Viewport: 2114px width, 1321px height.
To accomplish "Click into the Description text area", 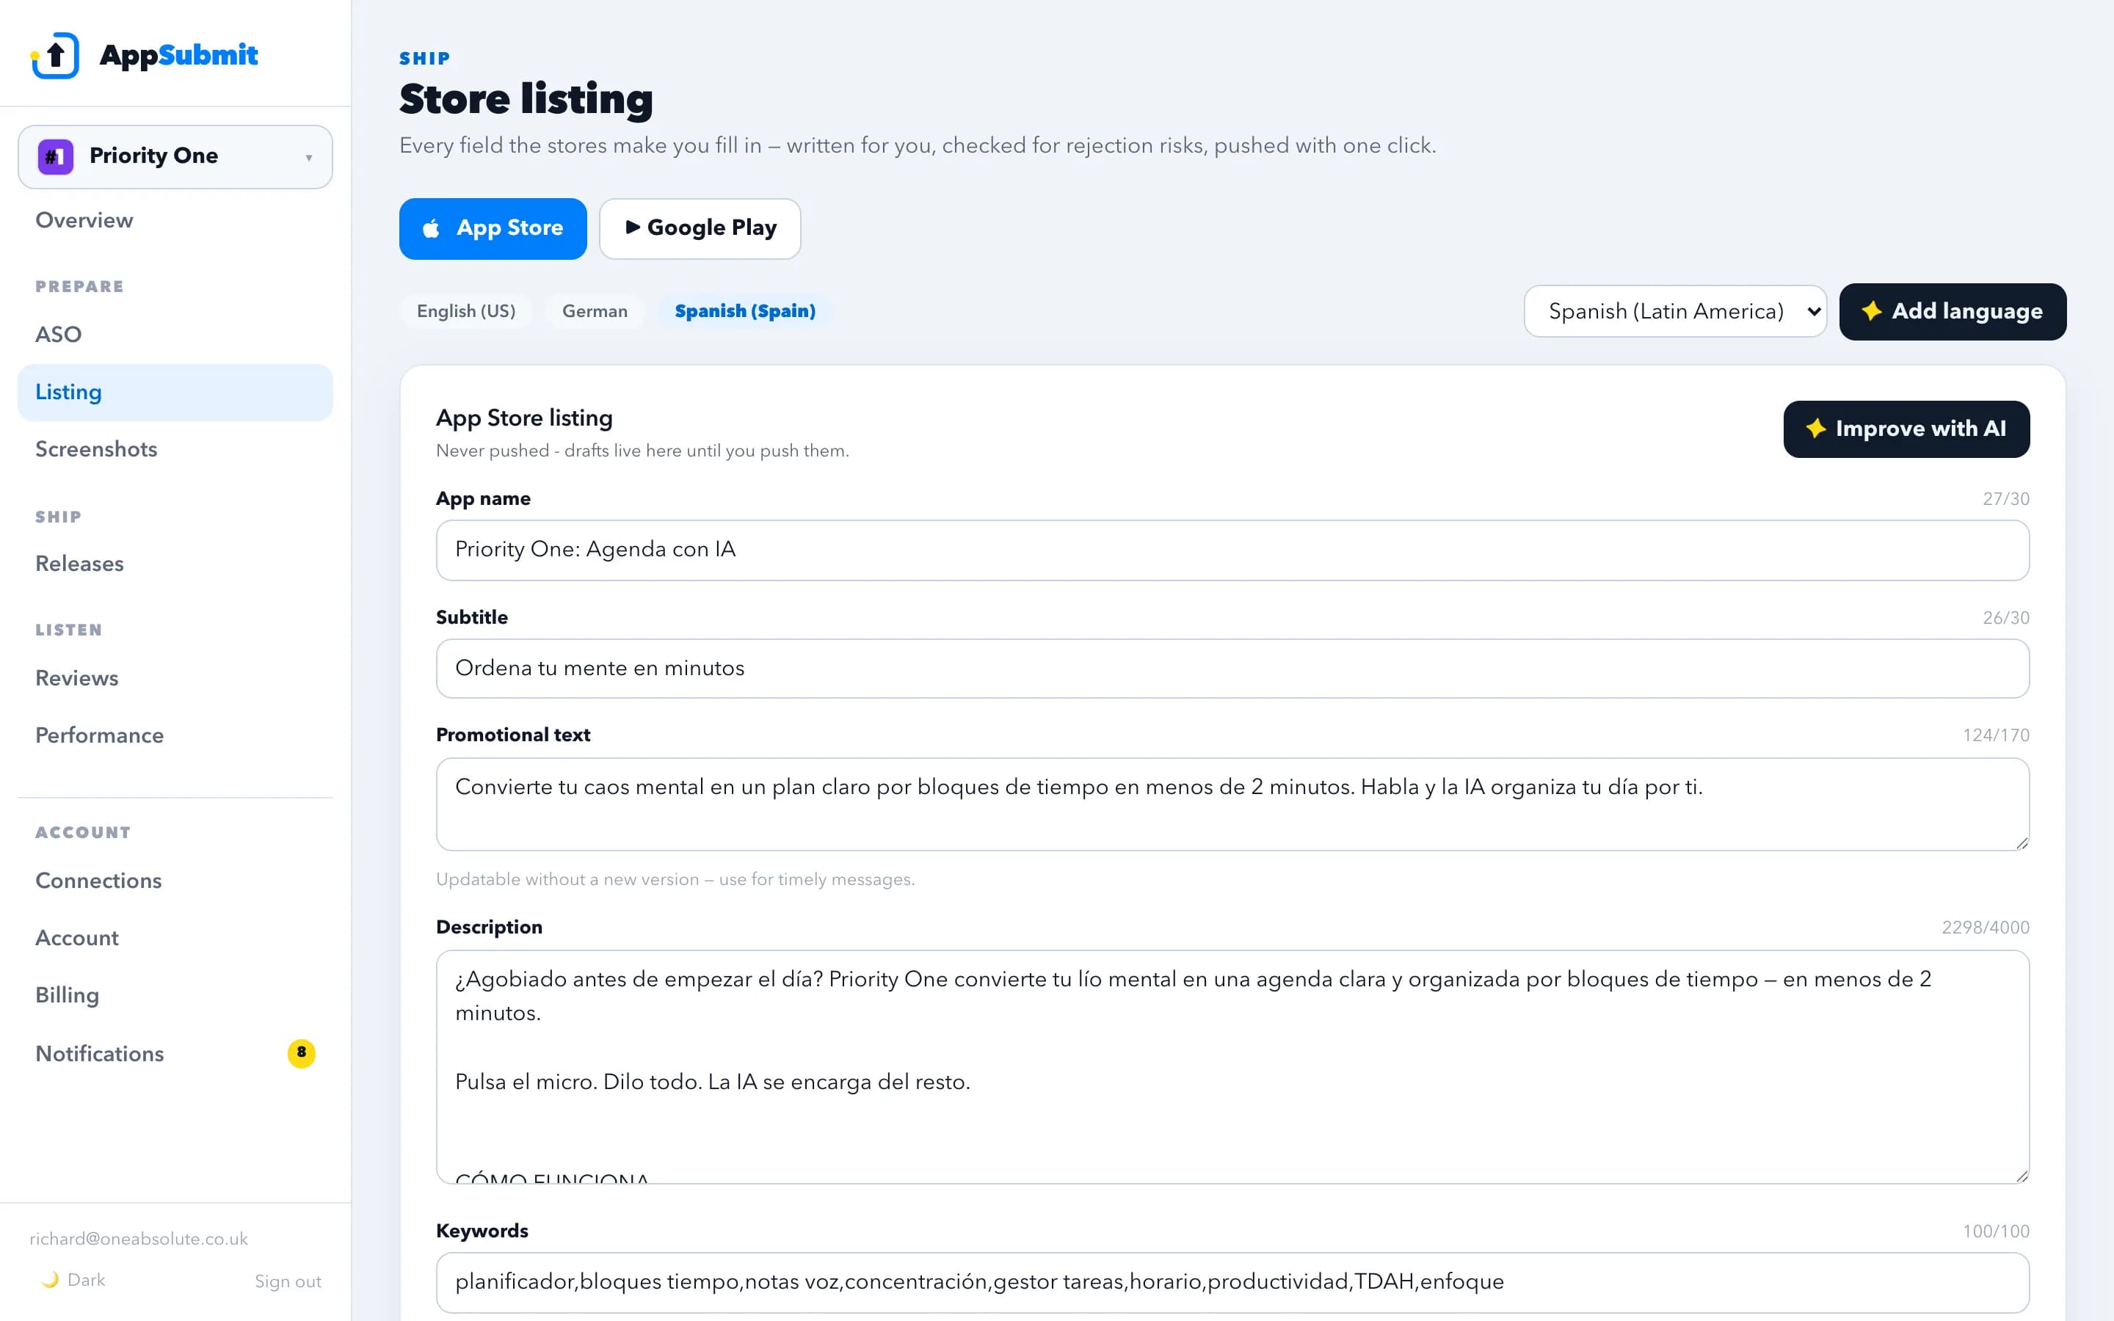I will [1232, 1067].
